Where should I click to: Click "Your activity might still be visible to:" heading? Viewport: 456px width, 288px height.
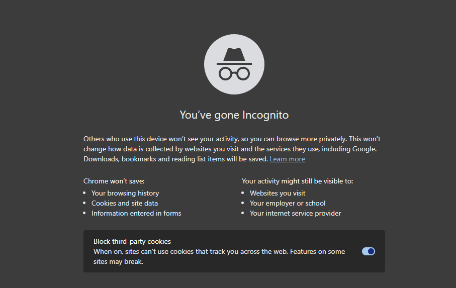point(297,181)
